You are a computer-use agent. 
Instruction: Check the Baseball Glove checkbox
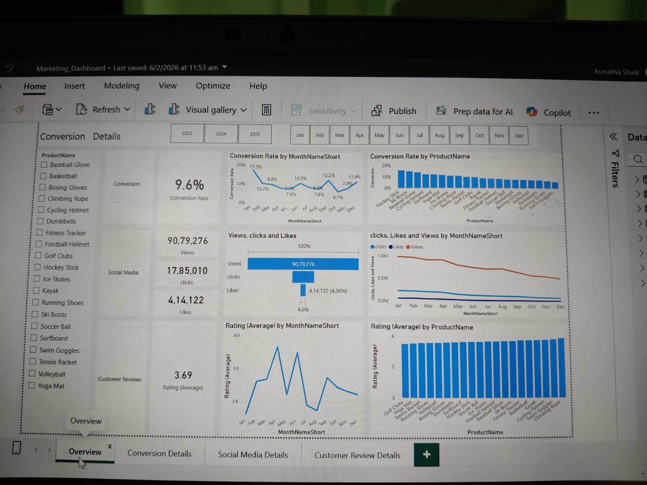pyautogui.click(x=44, y=165)
